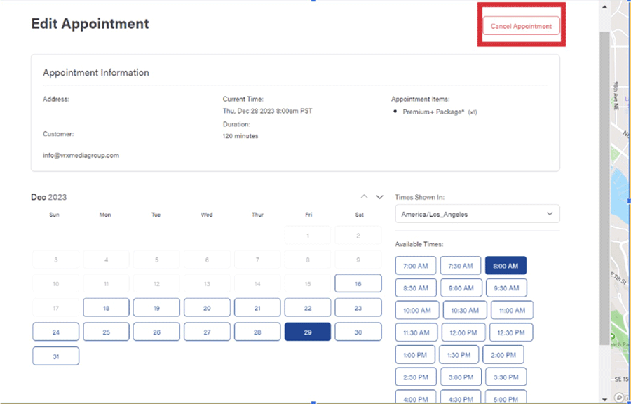The width and height of the screenshot is (631, 404).
Task: Choose the 12:00 PM time slot
Action: coord(463,332)
